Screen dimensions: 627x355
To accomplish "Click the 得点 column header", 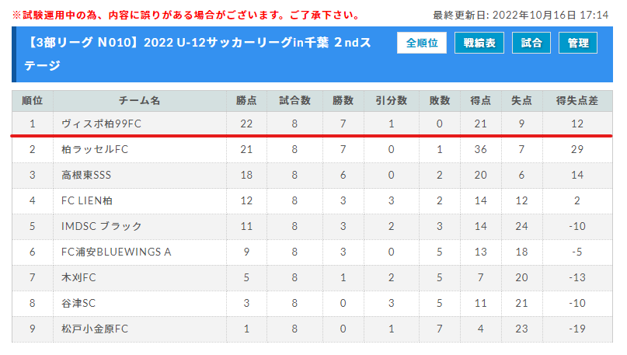I will tap(481, 101).
